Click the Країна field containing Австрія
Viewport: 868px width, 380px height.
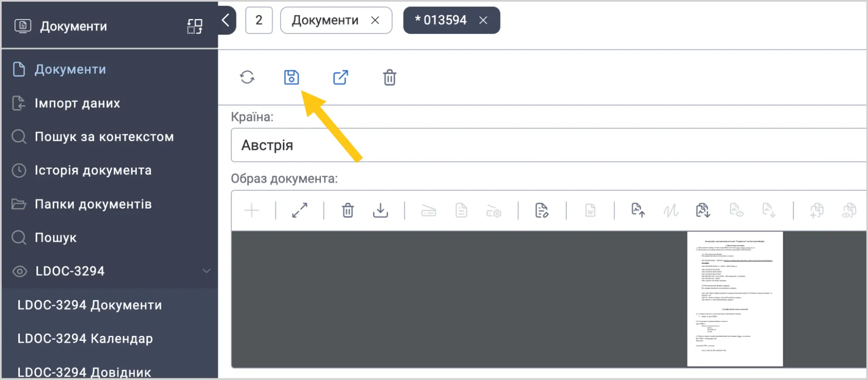(548, 145)
